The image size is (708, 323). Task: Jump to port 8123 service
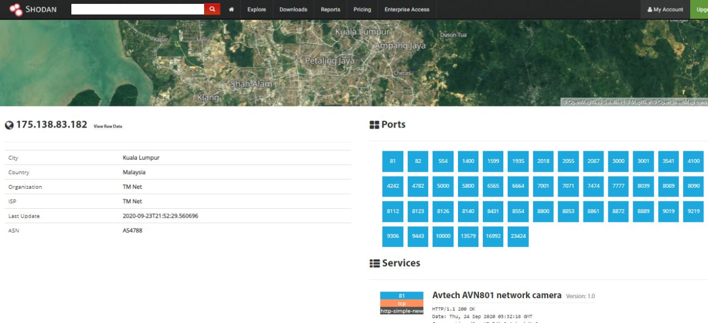point(418,211)
